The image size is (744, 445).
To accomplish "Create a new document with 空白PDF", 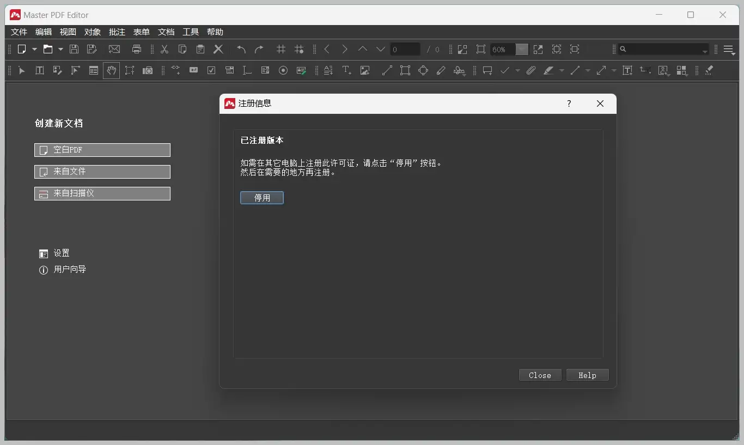I will [102, 150].
